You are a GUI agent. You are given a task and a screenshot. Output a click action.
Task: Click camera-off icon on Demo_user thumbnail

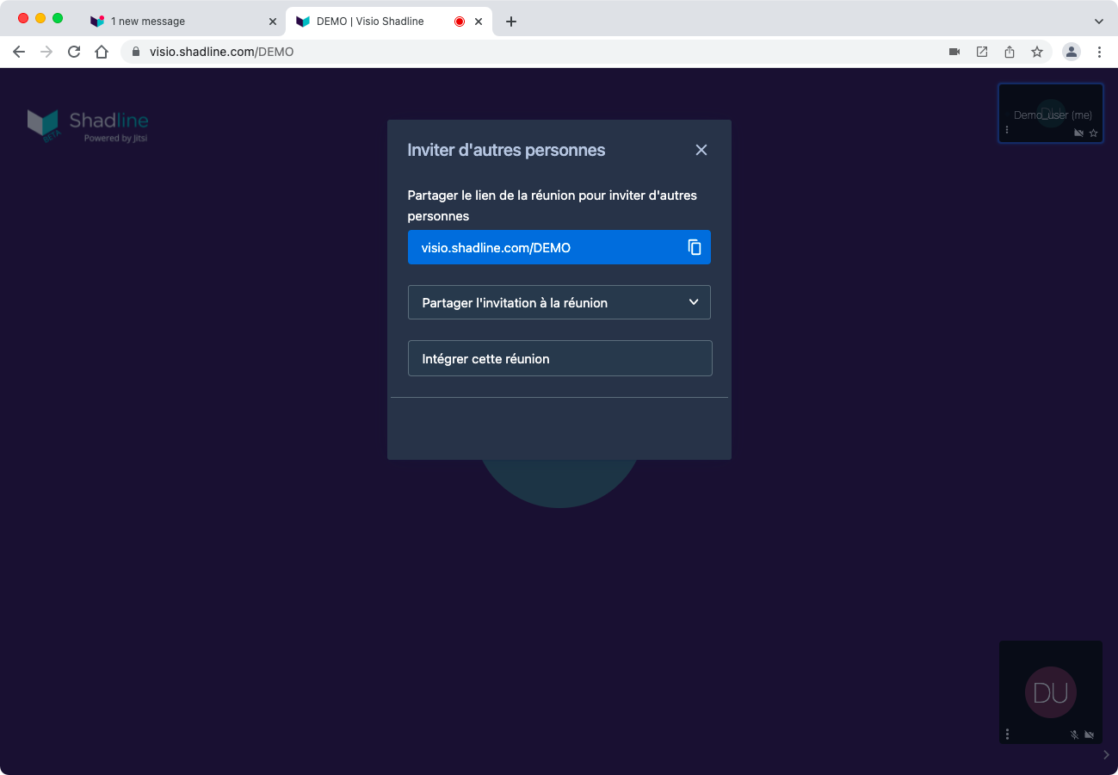(x=1079, y=133)
